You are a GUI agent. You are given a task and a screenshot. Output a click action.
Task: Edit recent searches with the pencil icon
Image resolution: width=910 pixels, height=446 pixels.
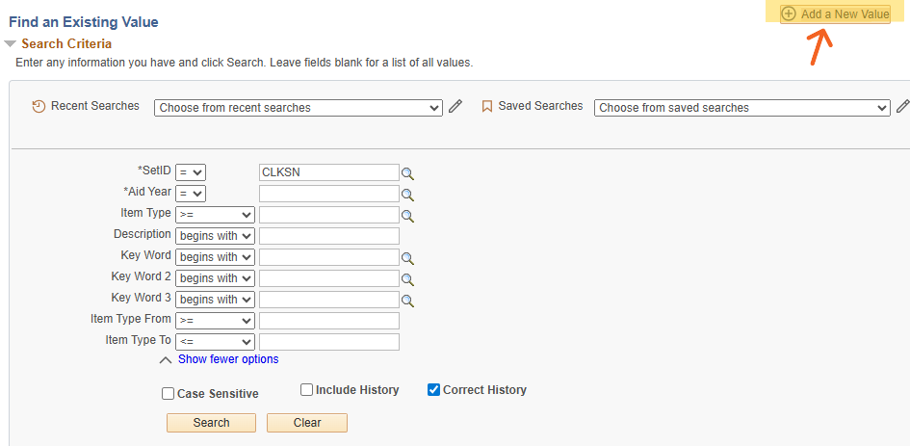[x=455, y=107]
